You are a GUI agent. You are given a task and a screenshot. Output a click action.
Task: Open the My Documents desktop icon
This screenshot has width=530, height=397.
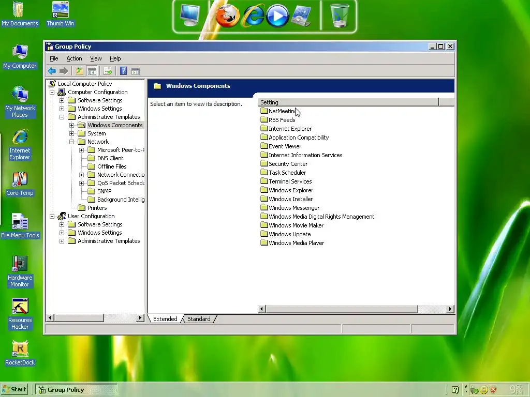[x=20, y=13]
